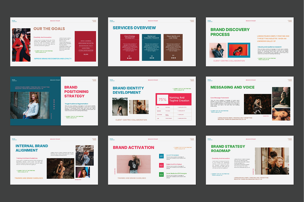Click 'Industry and audience research' subheading
The width and height of the screenshot is (304, 202).
(x=270, y=47)
